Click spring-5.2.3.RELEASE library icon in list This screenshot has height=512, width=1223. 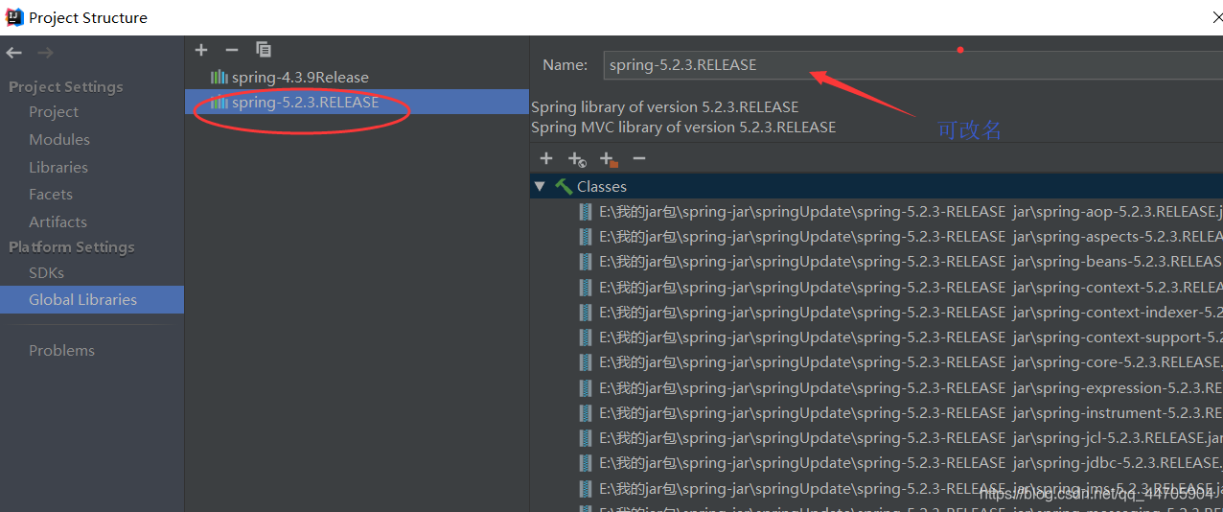coord(219,102)
